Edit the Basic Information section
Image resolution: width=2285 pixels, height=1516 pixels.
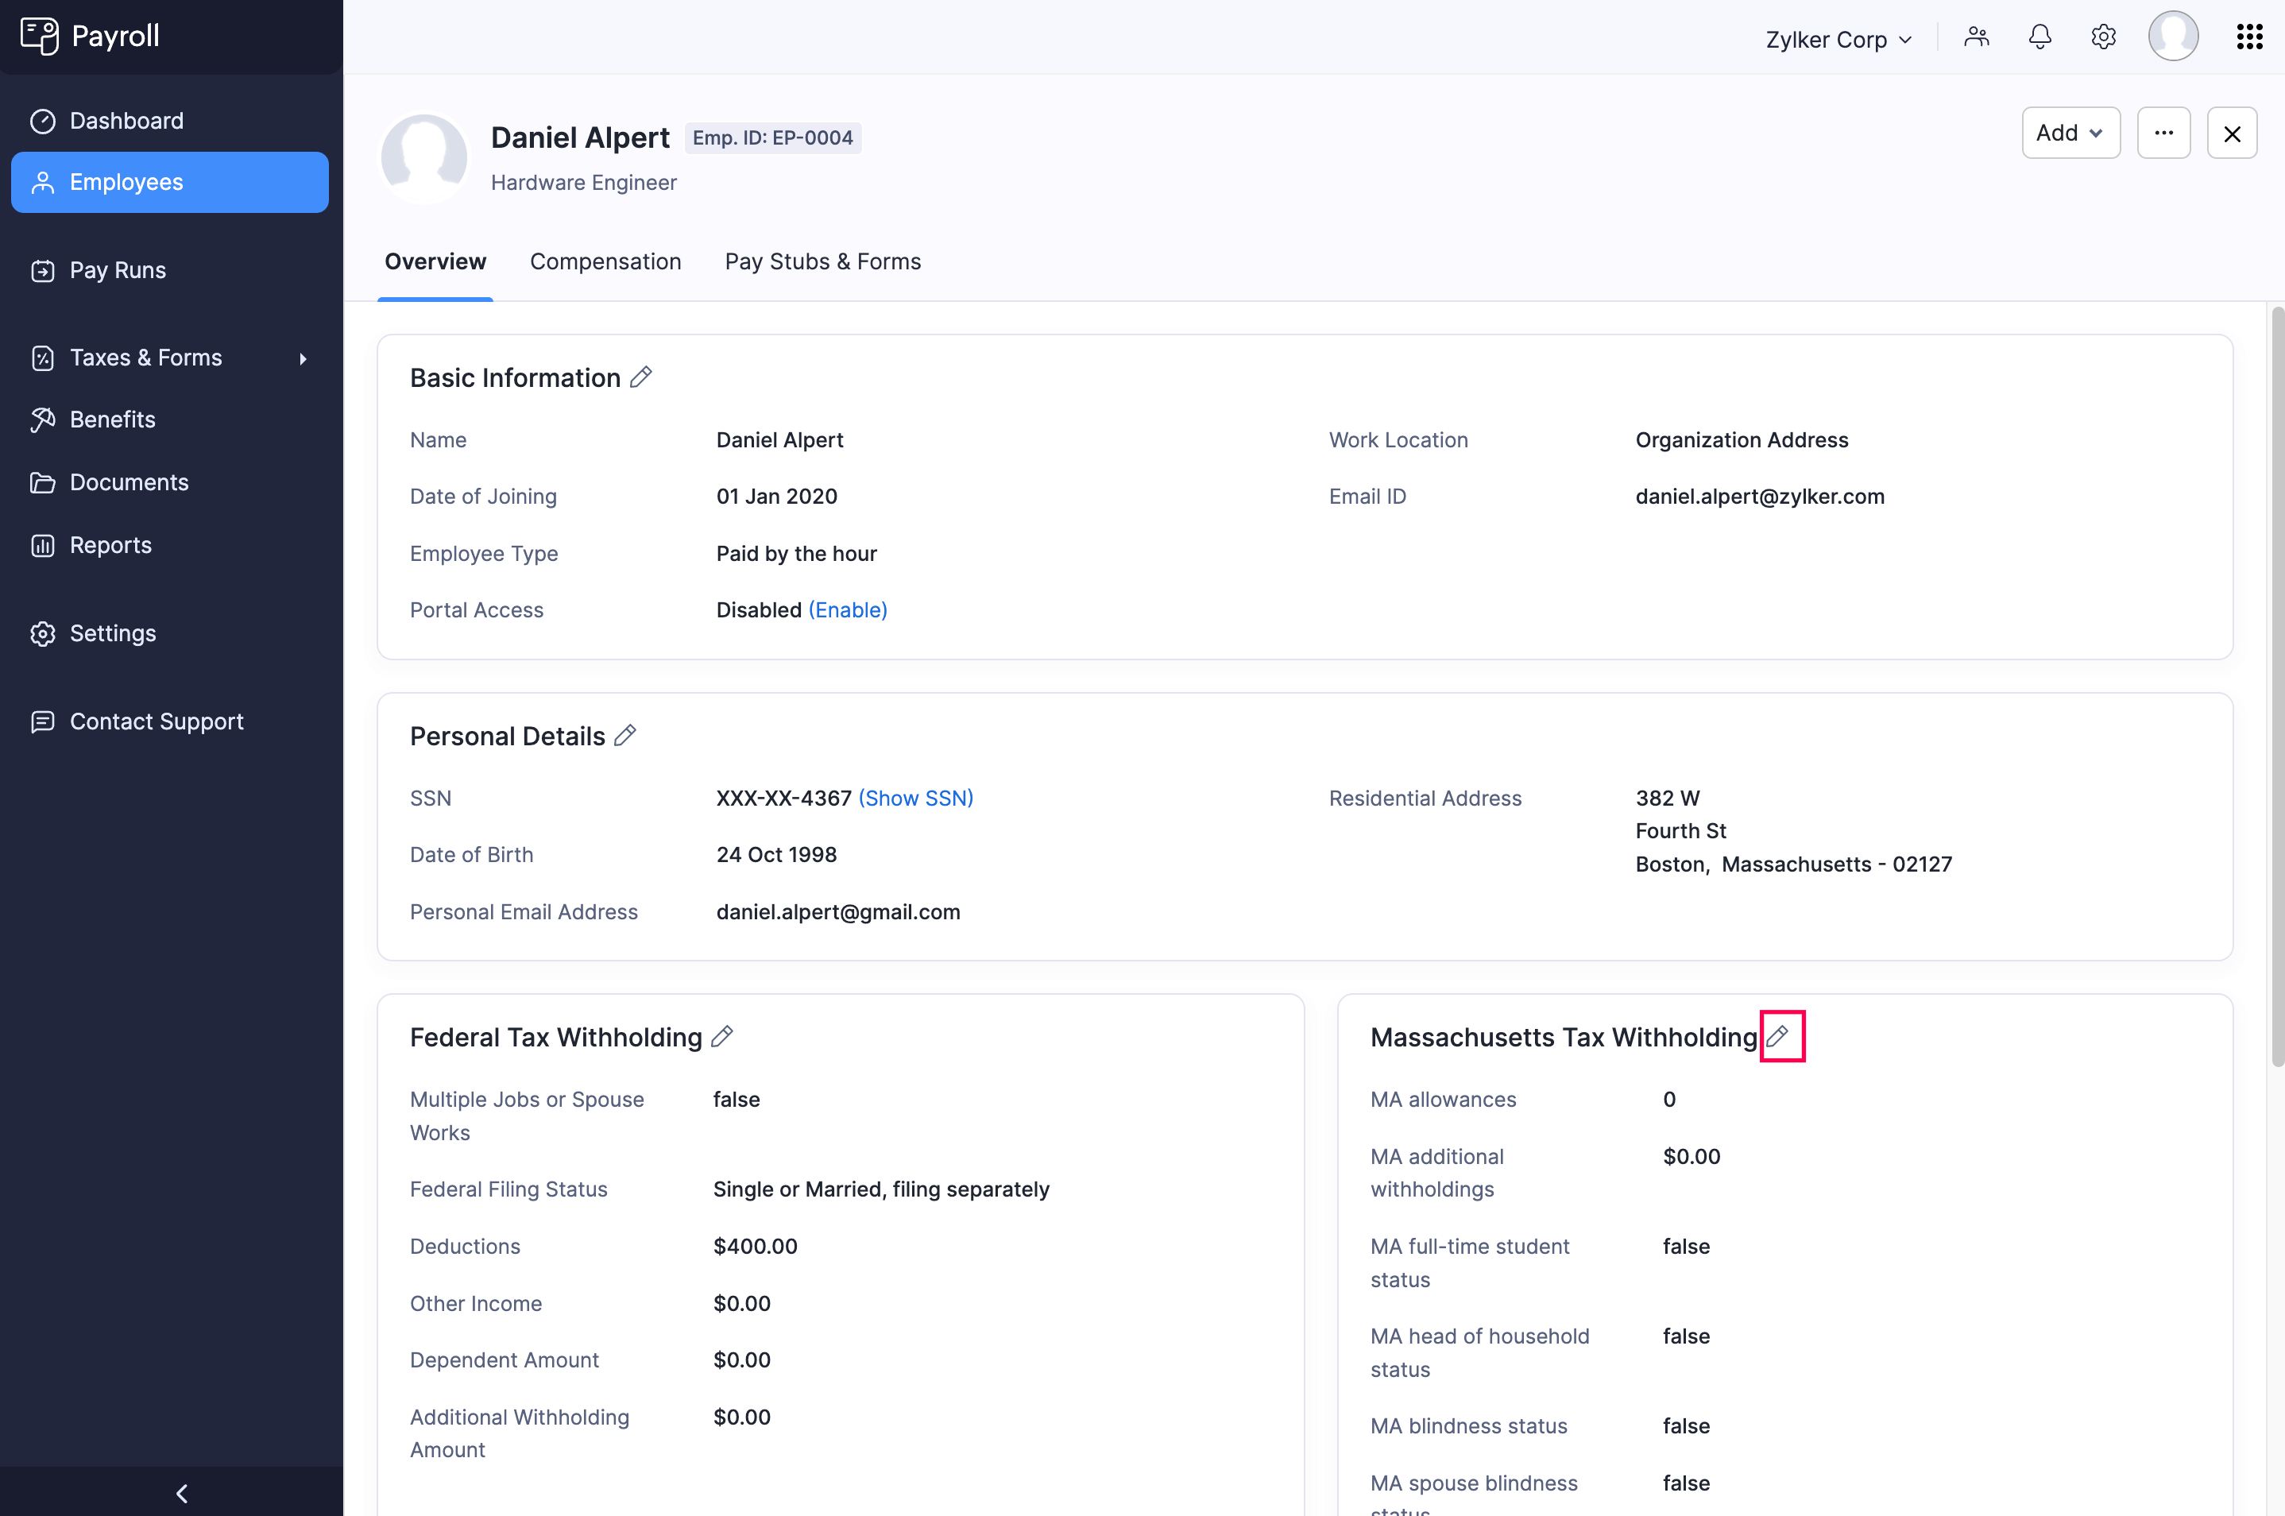(641, 377)
